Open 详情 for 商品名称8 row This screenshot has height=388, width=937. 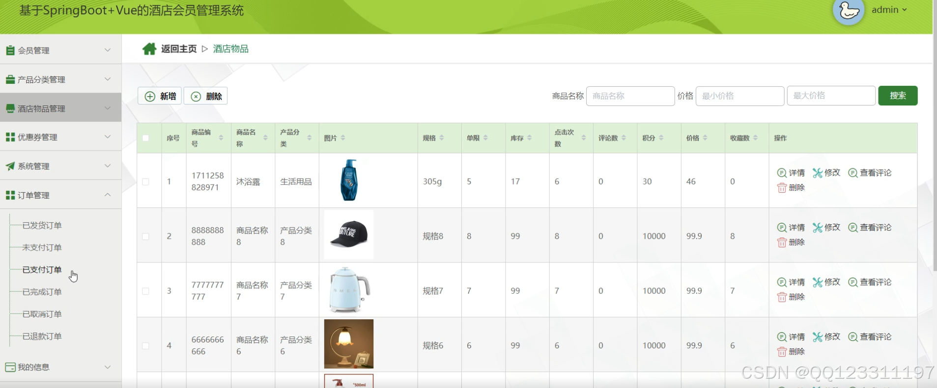click(x=791, y=227)
